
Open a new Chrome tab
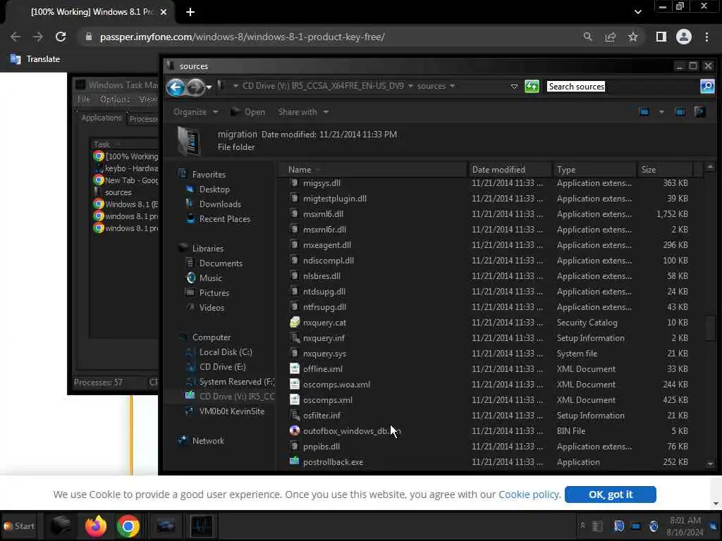190,13
